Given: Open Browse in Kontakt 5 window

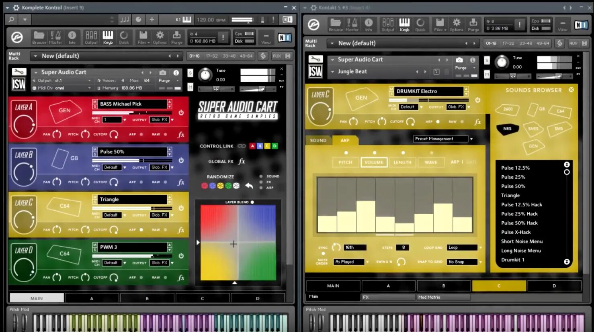Looking at the screenshot, I should 336,25.
